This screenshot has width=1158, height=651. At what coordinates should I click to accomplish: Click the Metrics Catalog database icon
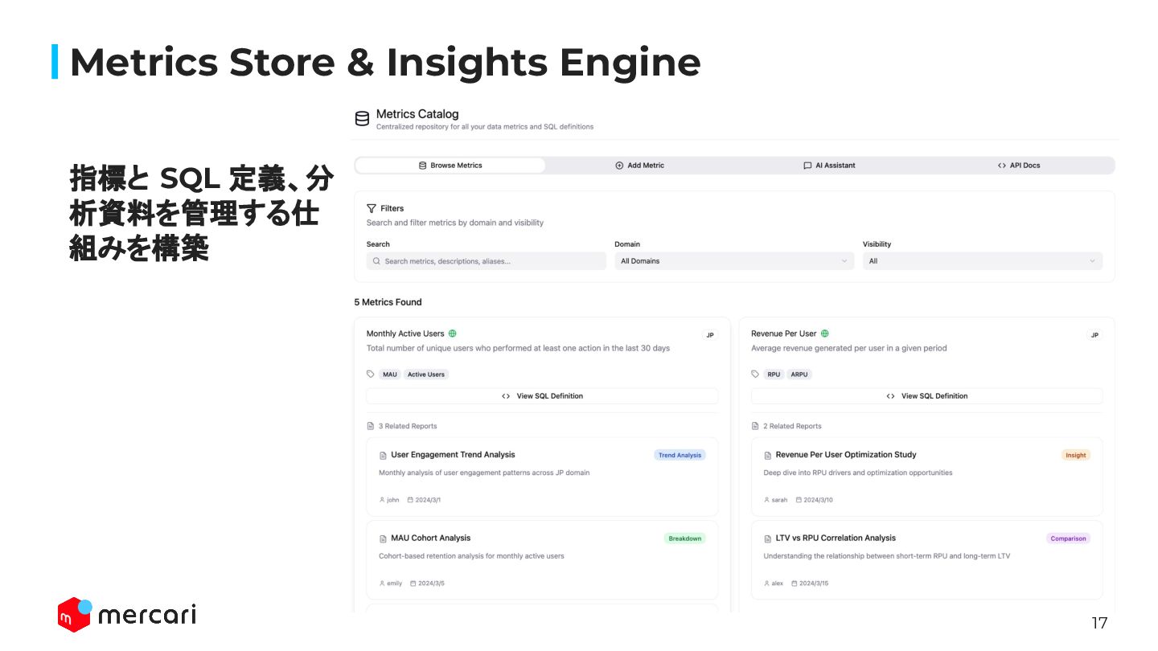(x=362, y=119)
